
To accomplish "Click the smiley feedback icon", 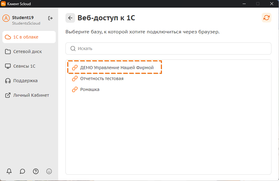I will click(49, 171).
